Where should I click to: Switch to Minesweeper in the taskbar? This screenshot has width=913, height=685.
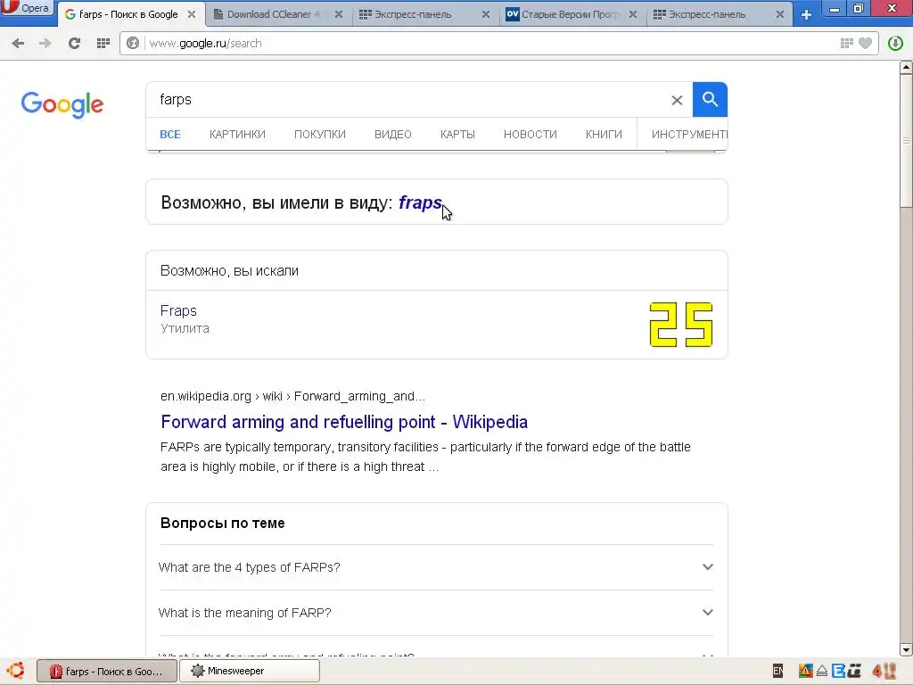(x=250, y=671)
